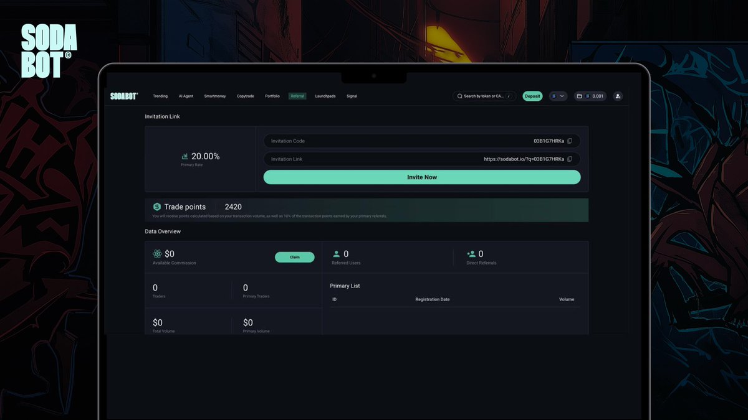
Task: Select the Referral tab
Action: [297, 96]
